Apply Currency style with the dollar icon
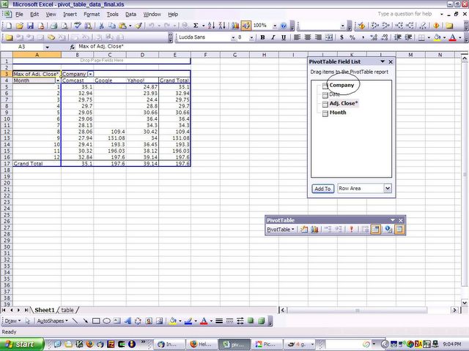The height and width of the screenshot is (351, 469). point(341,37)
